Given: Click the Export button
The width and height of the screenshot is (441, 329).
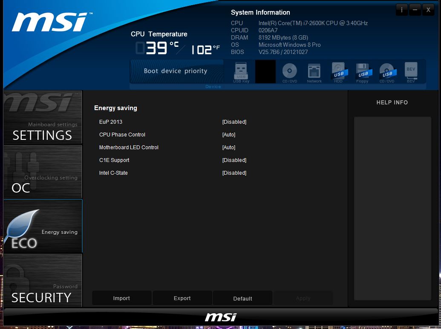Looking at the screenshot, I should click(182, 298).
